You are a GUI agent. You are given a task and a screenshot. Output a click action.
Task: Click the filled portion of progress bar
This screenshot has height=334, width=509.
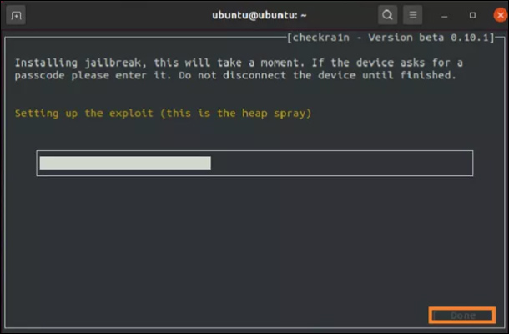125,163
